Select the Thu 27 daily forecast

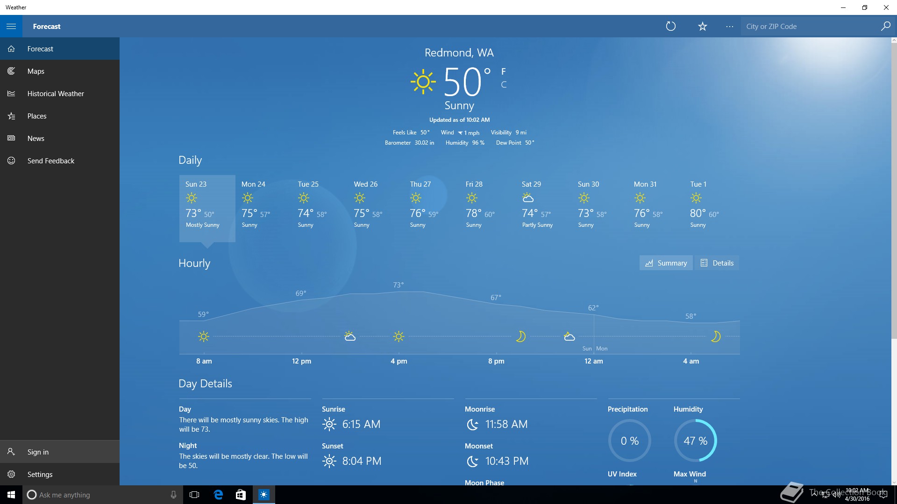coord(431,208)
